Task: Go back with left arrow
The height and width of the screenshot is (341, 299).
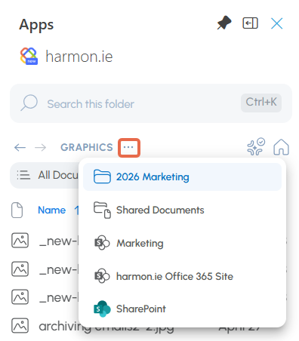Action: coord(20,147)
